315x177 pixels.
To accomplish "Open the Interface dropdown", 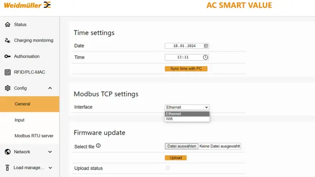I will point(187,107).
